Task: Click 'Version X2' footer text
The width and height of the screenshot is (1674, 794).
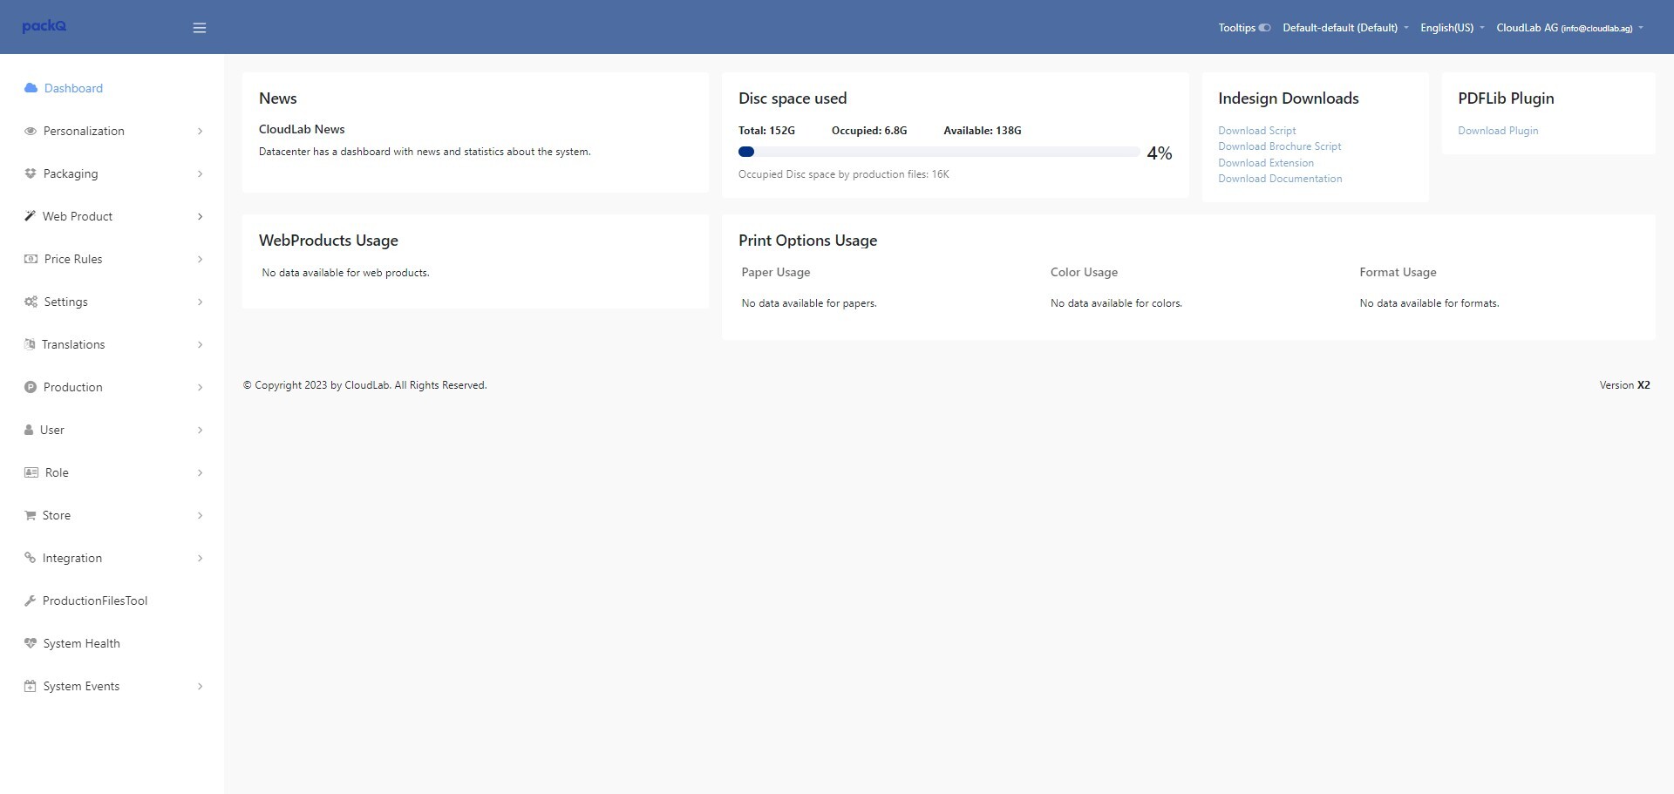Action: pyautogui.click(x=1624, y=385)
